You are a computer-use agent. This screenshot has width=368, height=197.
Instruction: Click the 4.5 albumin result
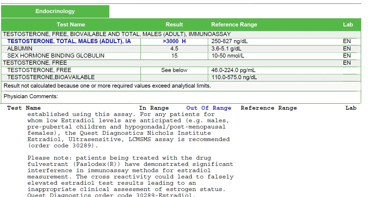pos(174,49)
